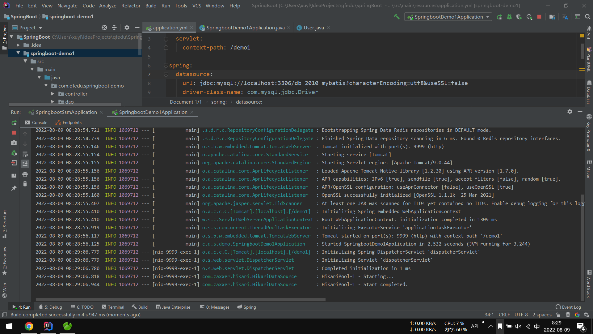The image size is (593, 334).
Task: Expand the controller package
Action: (x=53, y=94)
